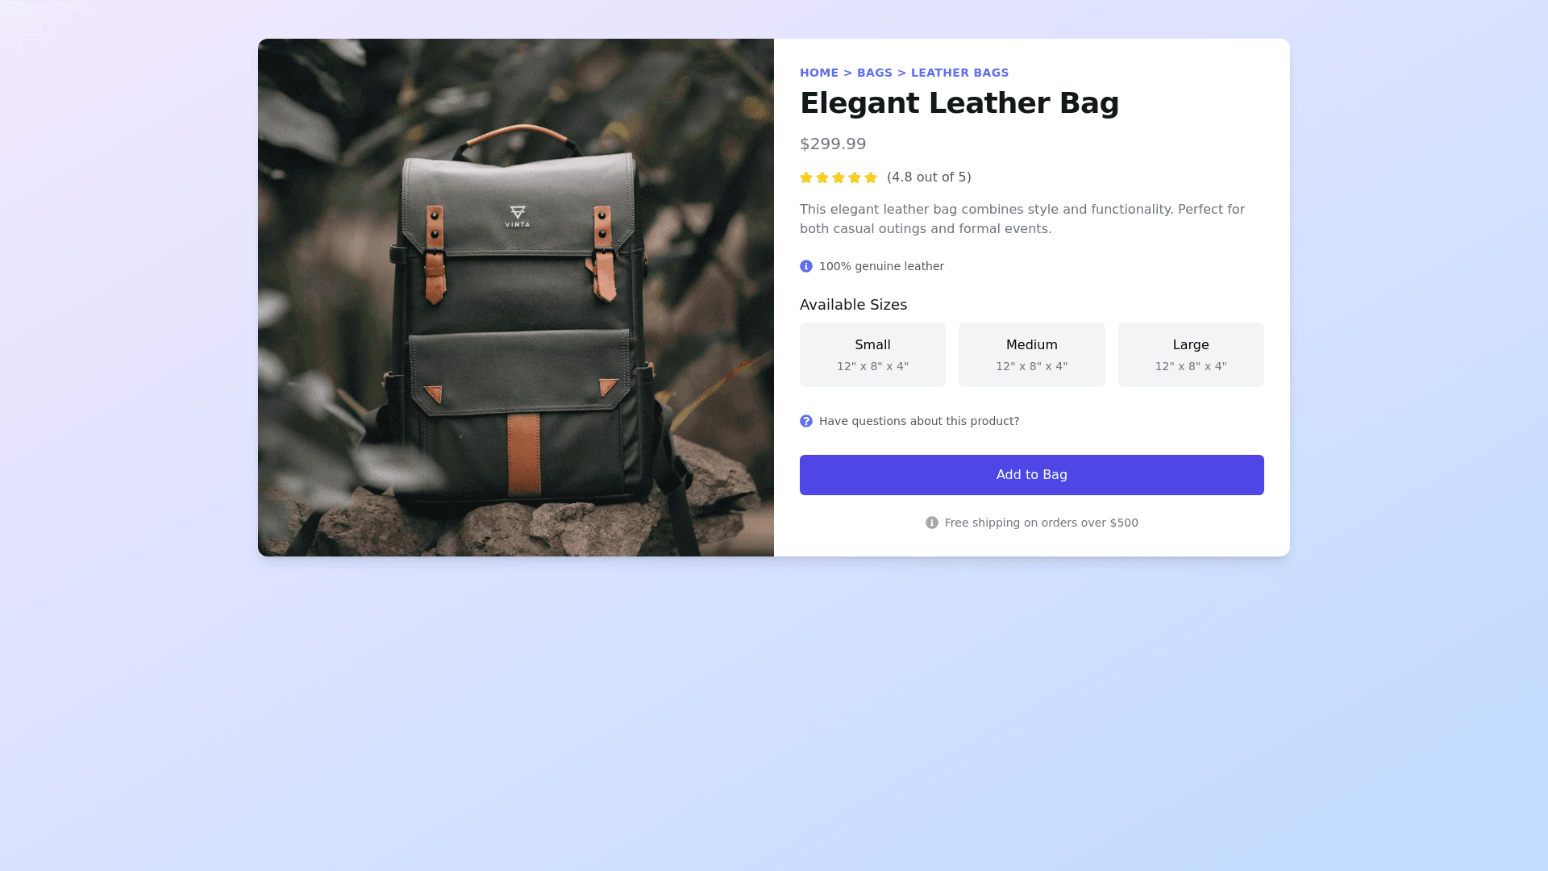Click the 4.8 out of 5 rating text
The height and width of the screenshot is (871, 1548).
[x=929, y=177]
